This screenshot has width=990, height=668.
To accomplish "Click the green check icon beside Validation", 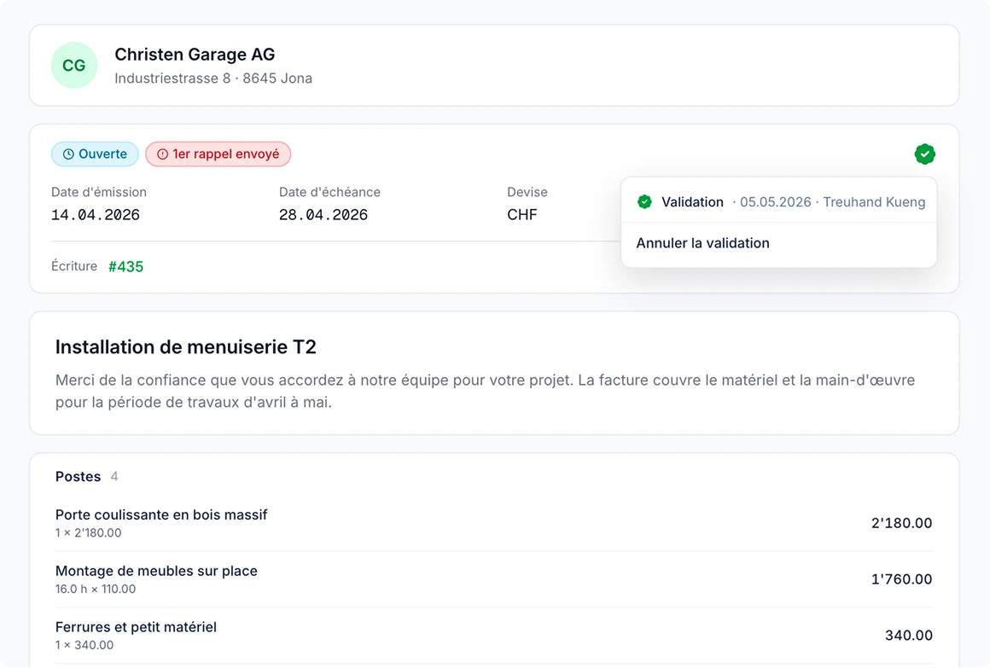I will click(644, 202).
